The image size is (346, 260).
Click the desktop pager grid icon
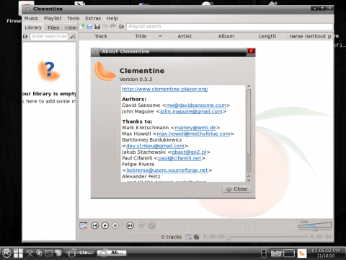[18, 253]
